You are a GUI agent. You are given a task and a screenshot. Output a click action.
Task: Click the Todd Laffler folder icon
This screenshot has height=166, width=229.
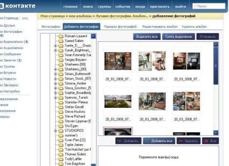pyautogui.click(x=61, y=159)
